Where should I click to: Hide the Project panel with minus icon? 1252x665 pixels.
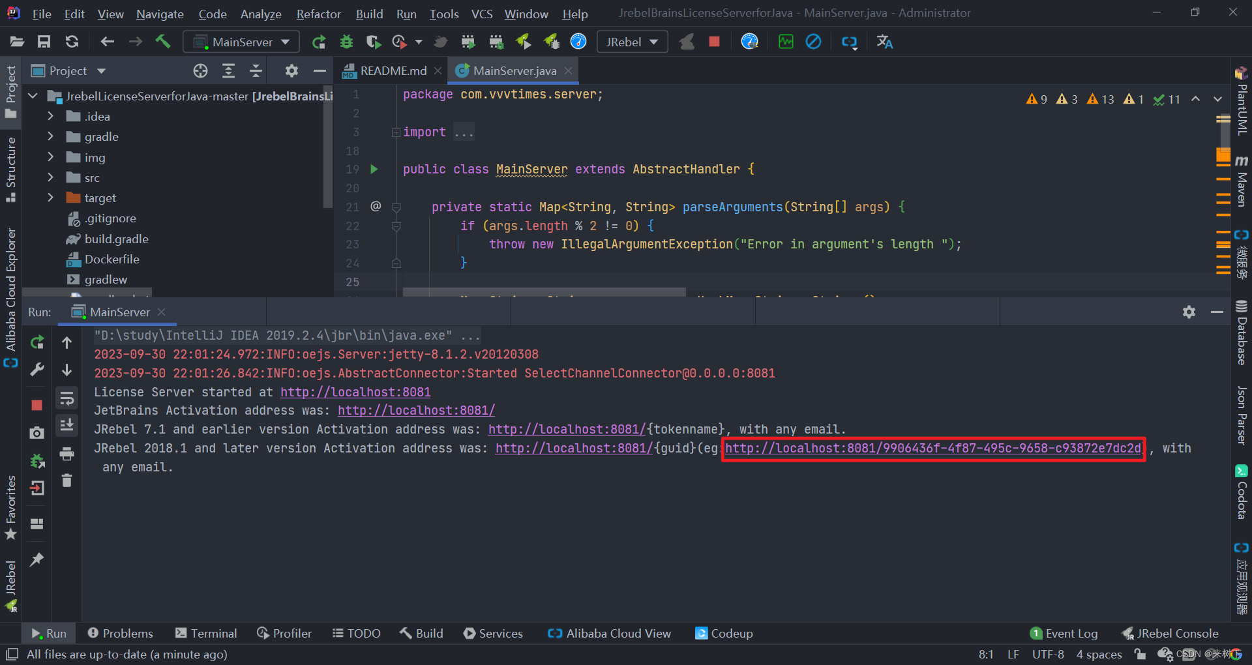[319, 71]
